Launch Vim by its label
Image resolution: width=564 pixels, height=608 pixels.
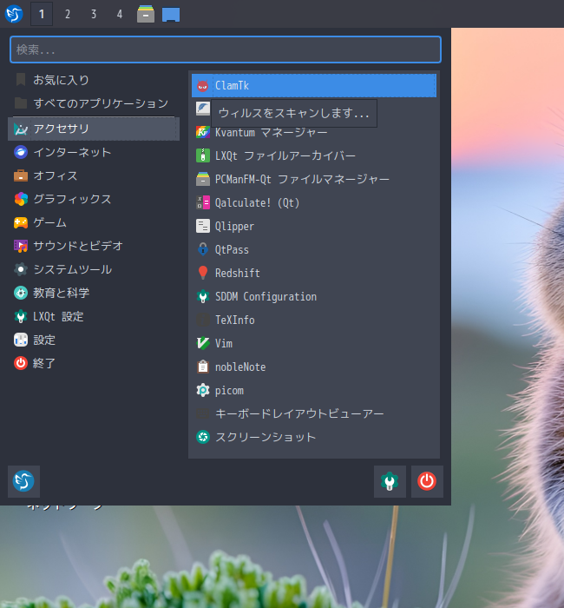(224, 343)
